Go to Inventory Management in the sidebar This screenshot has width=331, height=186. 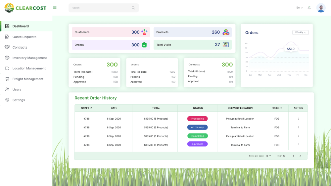click(x=29, y=58)
